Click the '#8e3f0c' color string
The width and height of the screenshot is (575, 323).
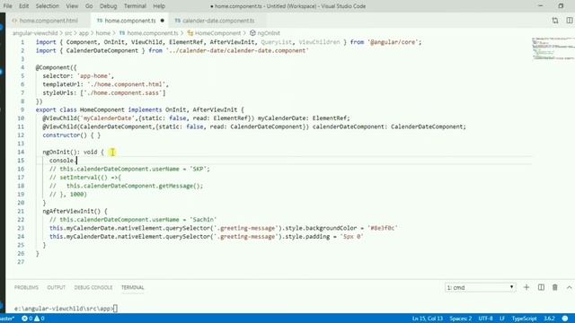coord(383,228)
